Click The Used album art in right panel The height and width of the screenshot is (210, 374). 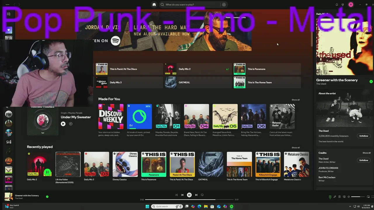345,47
